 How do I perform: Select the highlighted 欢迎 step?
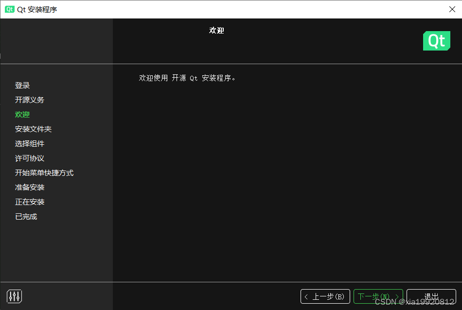pos(22,115)
